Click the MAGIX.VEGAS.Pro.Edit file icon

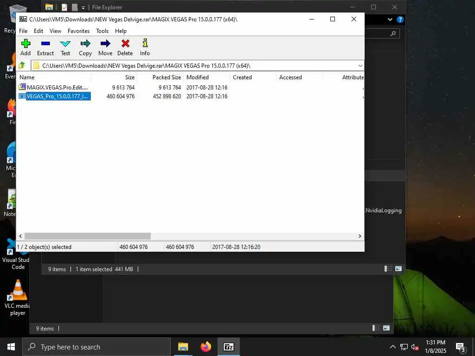22,87
